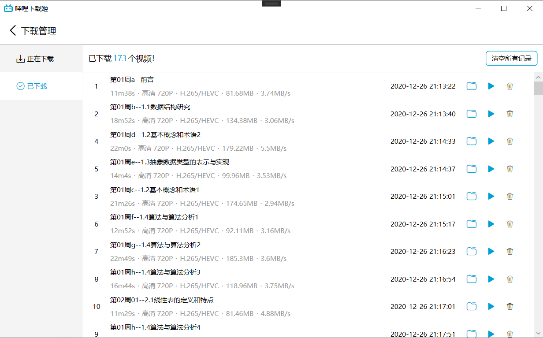The image size is (543, 338).
Task: Delete record 第01周d--1.2基本概念和术语2
Action: [x=510, y=141]
